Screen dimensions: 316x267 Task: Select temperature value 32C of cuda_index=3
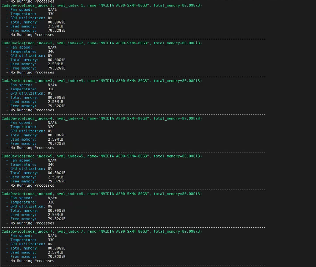coord(51,89)
